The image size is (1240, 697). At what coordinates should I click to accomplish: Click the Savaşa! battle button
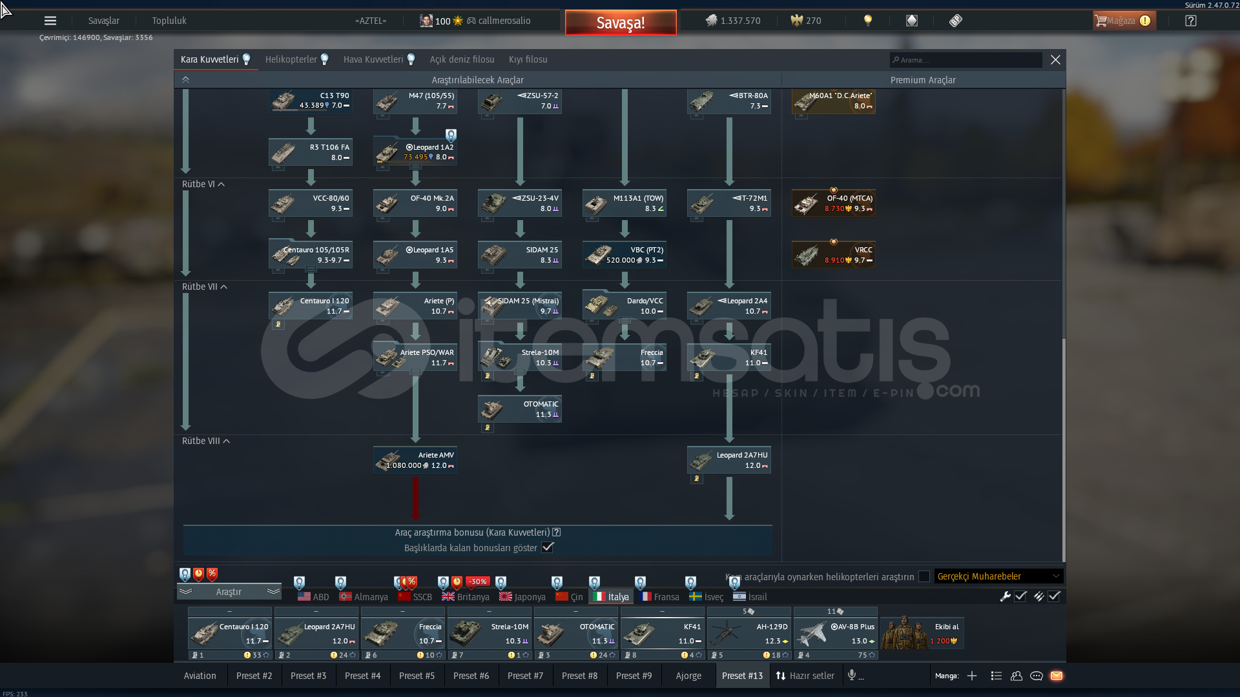(x=621, y=23)
